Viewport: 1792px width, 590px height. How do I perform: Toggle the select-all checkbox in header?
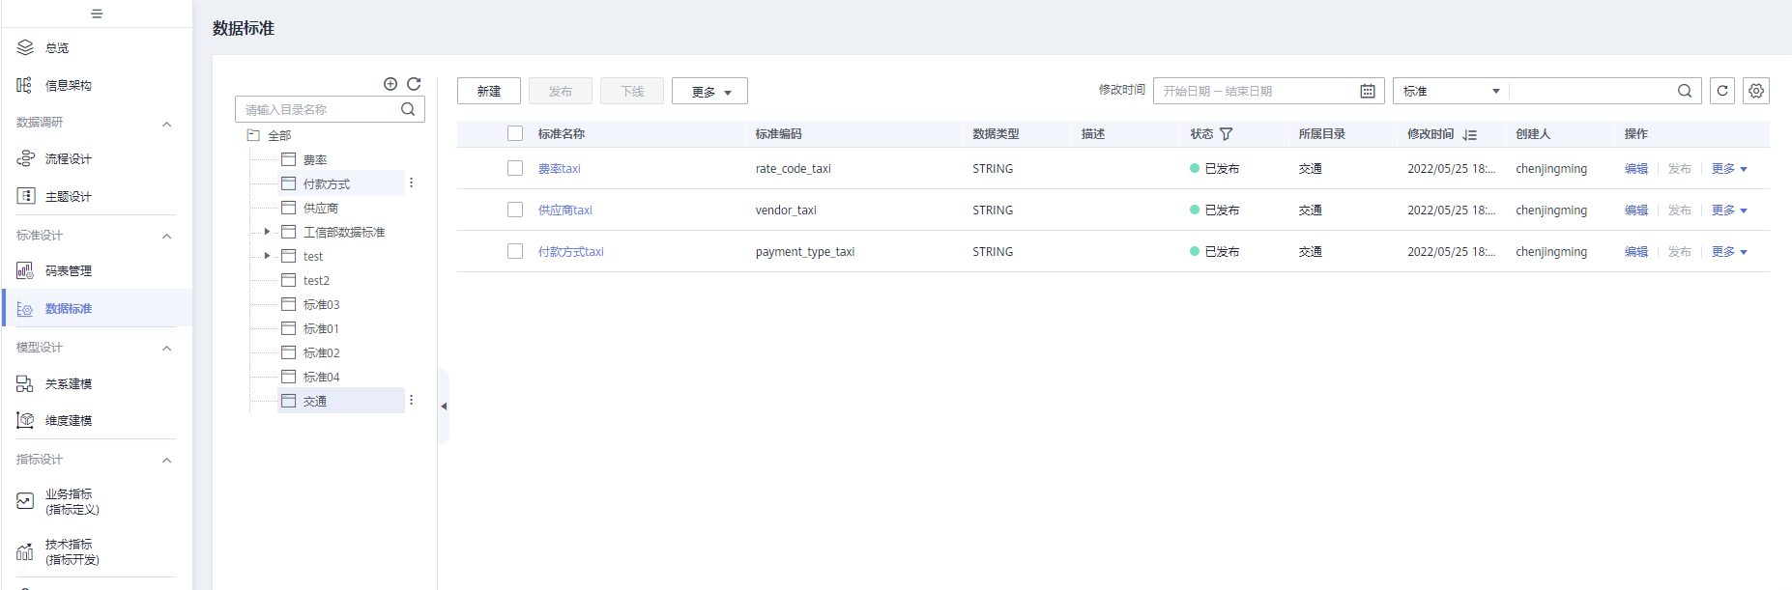[515, 133]
